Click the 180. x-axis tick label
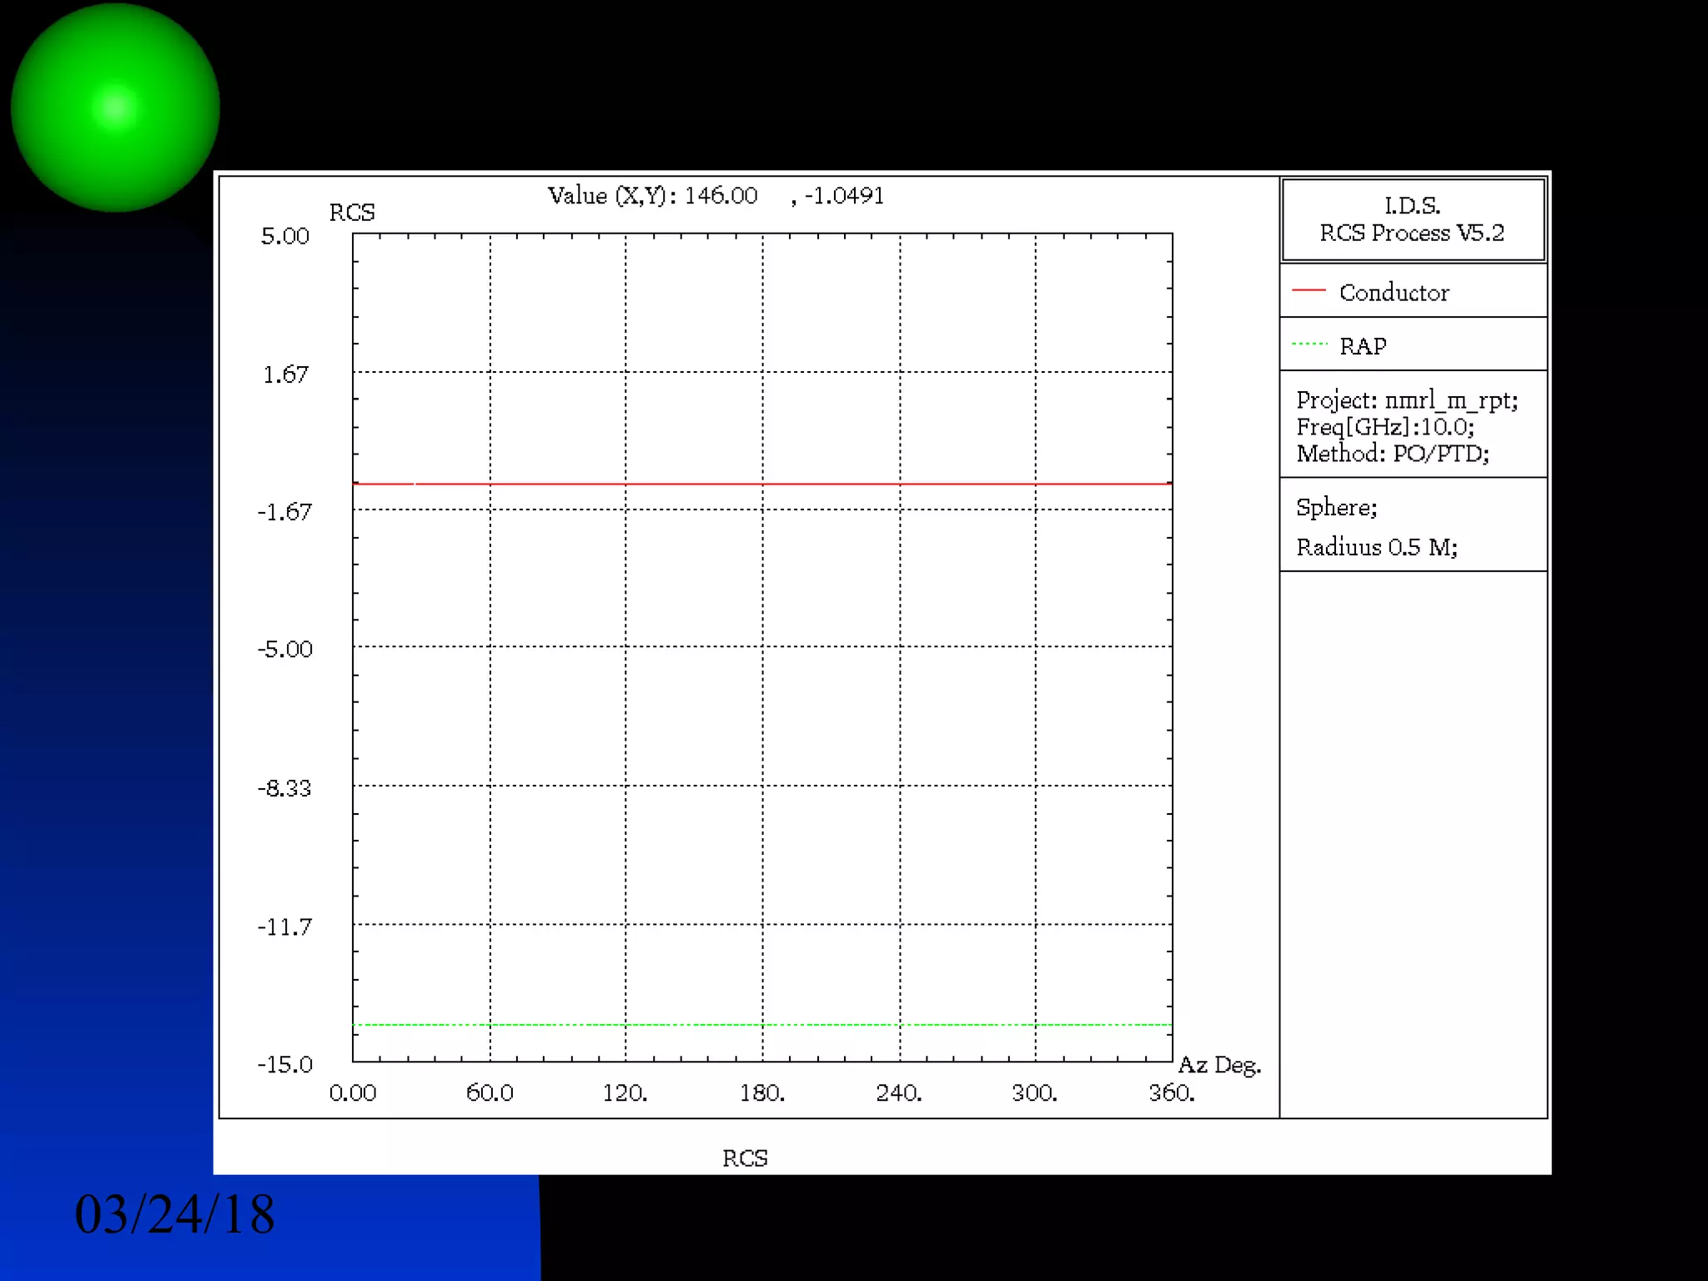Image resolution: width=1708 pixels, height=1281 pixels. pos(761,1093)
